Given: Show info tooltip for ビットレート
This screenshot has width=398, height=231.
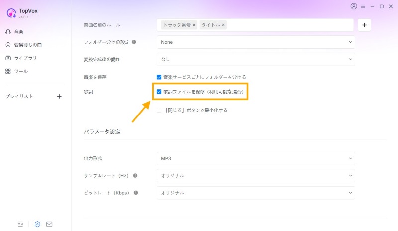Looking at the screenshot, I should tap(136, 193).
